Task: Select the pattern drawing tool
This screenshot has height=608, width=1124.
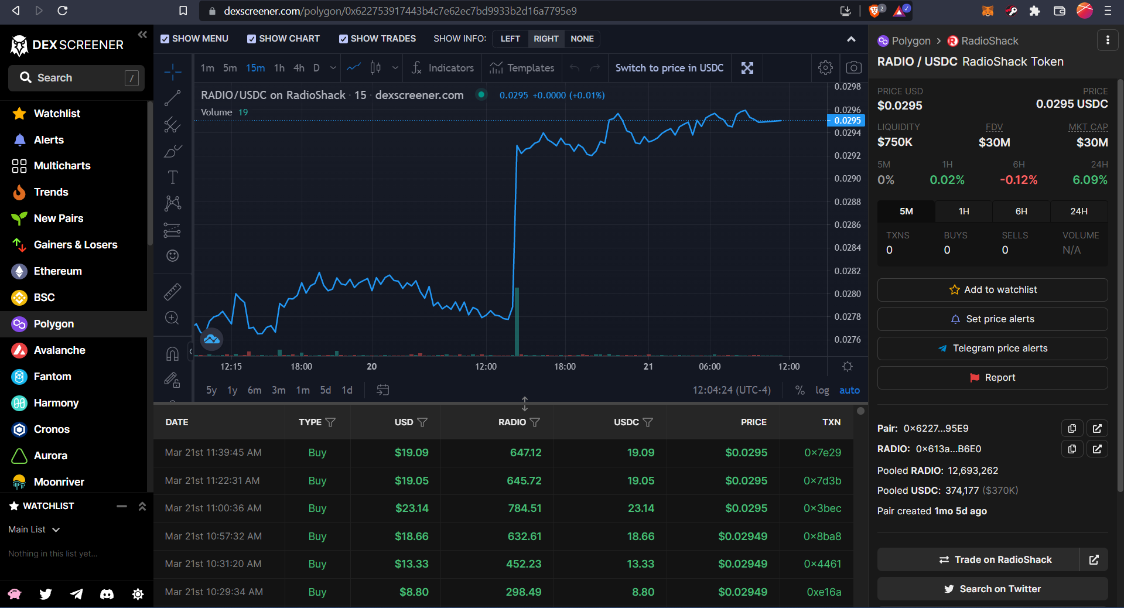Action: pos(172,203)
